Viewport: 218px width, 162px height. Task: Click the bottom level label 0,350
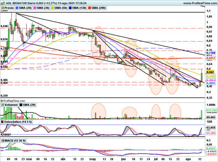[x=4, y=96]
